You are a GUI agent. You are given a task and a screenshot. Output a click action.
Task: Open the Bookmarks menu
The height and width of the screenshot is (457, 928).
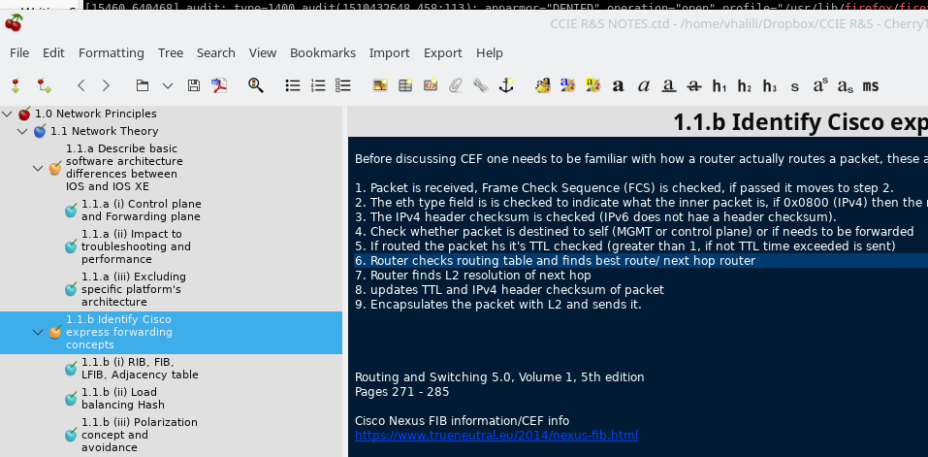(323, 52)
